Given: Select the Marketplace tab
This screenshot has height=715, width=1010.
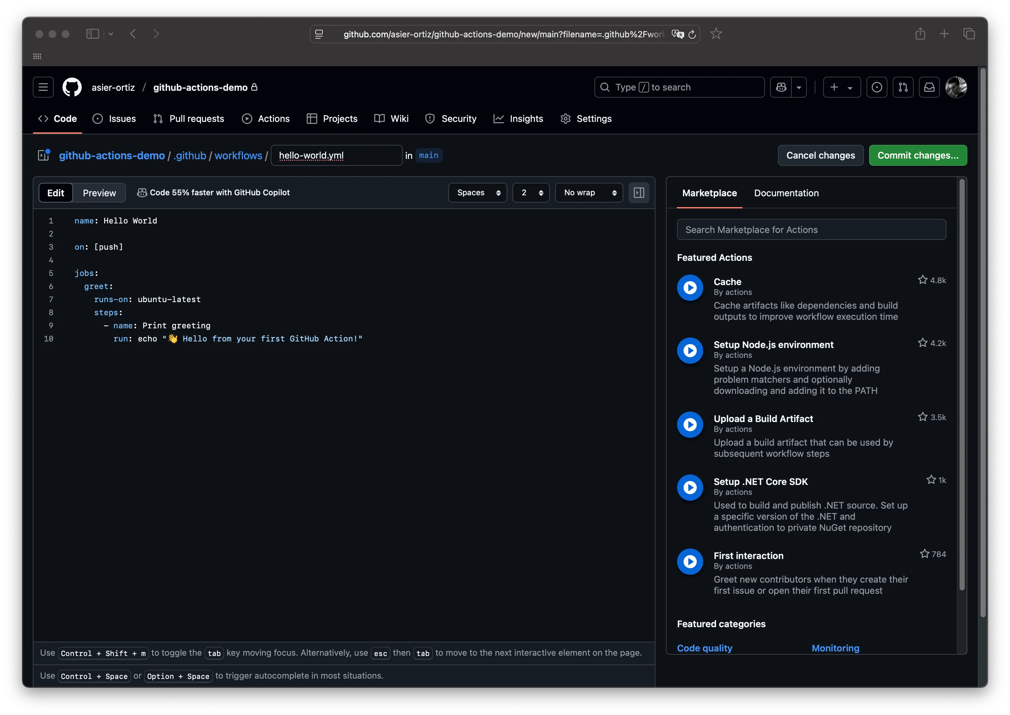Looking at the screenshot, I should click(x=709, y=193).
